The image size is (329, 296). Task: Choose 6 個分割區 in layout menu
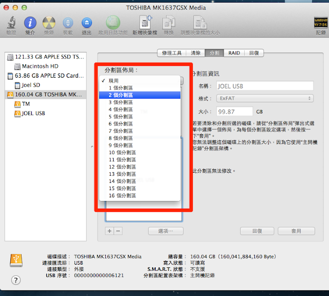140,124
